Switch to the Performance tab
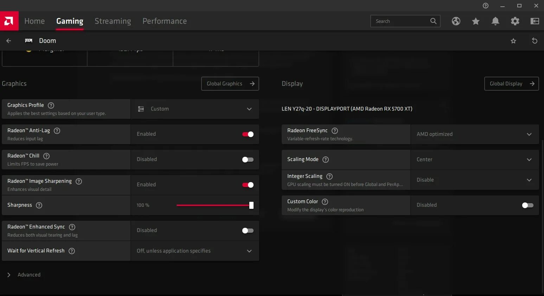Image resolution: width=544 pixels, height=296 pixels. (x=165, y=21)
